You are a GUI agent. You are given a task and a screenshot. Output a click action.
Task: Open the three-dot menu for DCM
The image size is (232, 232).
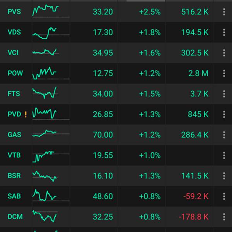(x=224, y=217)
